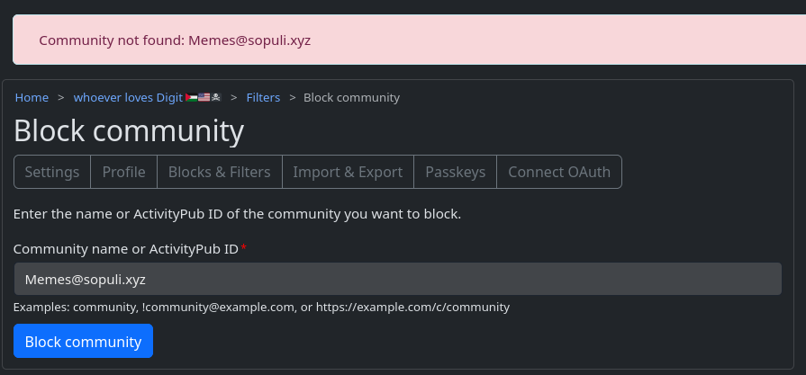806x375 pixels.
Task: Switch to the Settings tab
Action: point(52,172)
